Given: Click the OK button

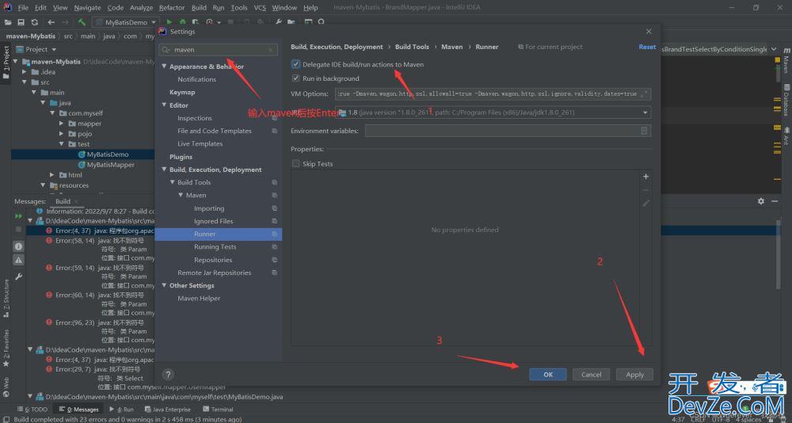Looking at the screenshot, I should coord(548,375).
